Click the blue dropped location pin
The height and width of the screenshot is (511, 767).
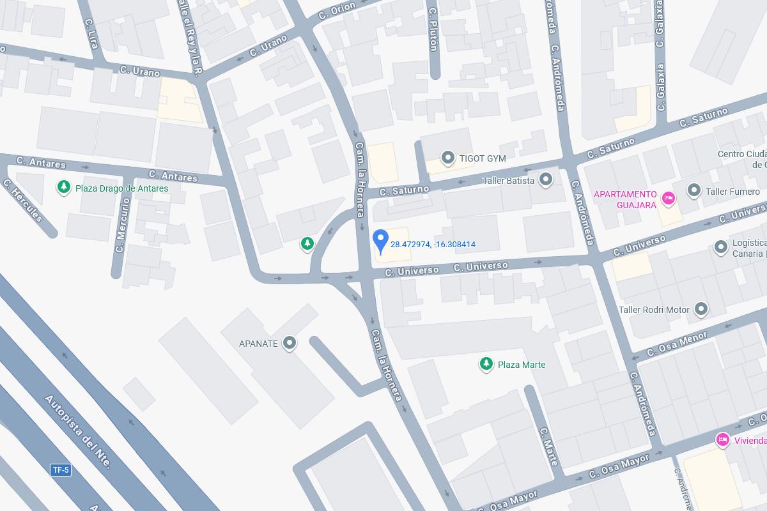pyautogui.click(x=380, y=242)
